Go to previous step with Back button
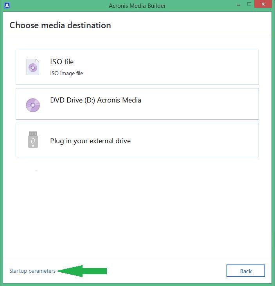The image size is (275, 286). pos(246,271)
